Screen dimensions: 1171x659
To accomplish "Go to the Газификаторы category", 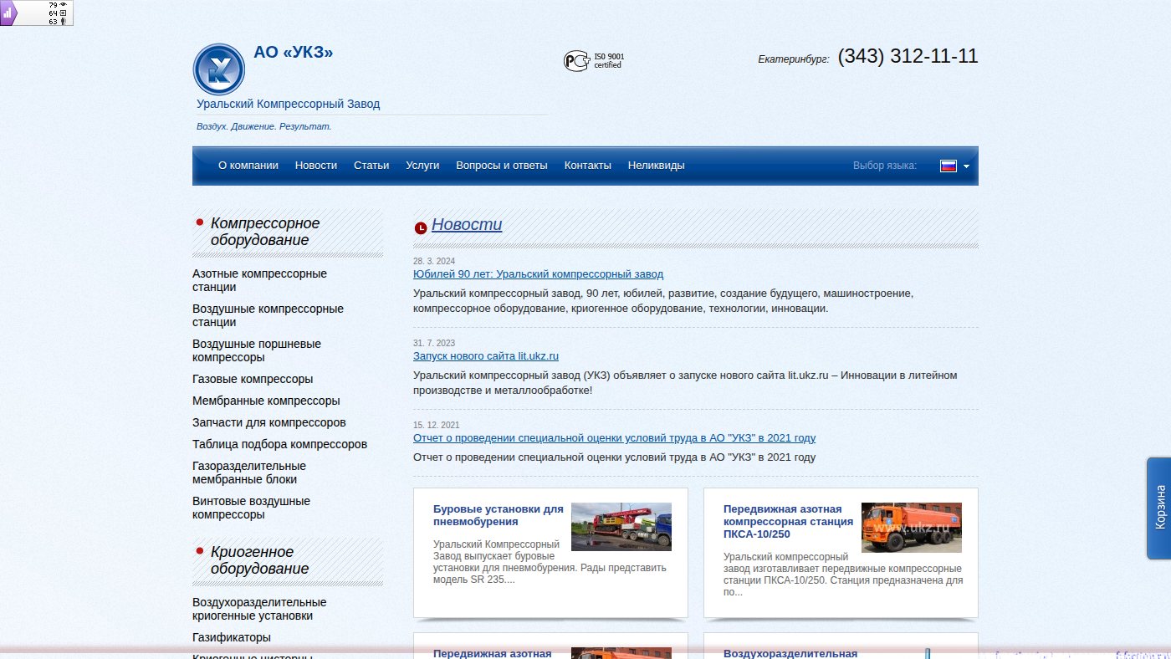I will click(x=232, y=637).
